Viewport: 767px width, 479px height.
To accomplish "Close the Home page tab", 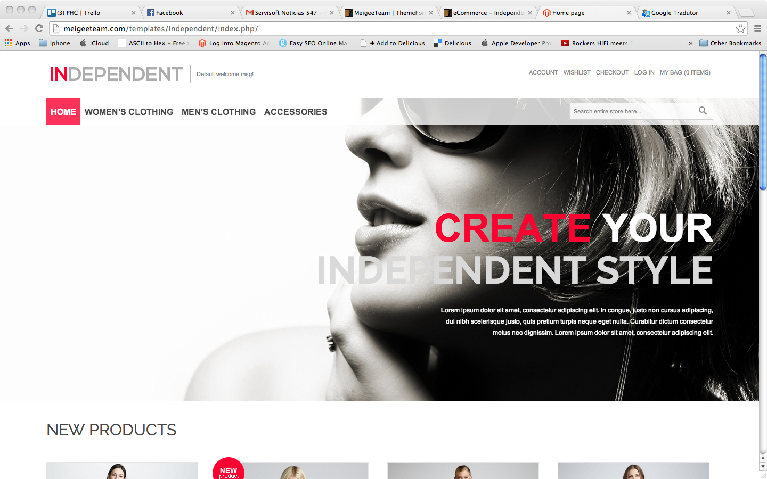I will tap(629, 13).
